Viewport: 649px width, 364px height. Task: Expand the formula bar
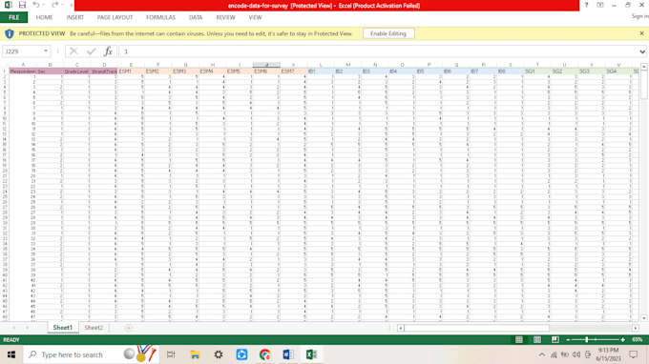[642, 51]
